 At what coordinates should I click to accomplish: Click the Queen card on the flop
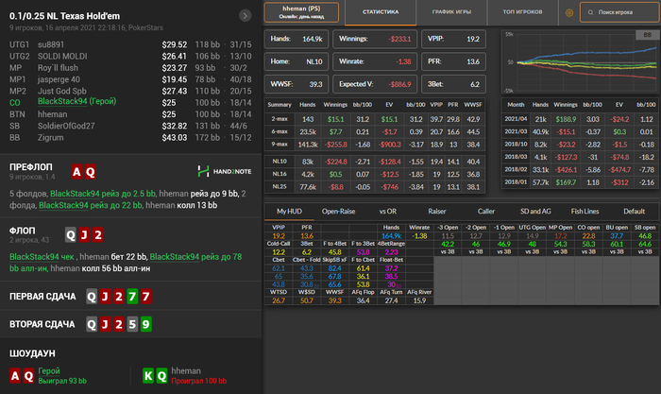71,234
